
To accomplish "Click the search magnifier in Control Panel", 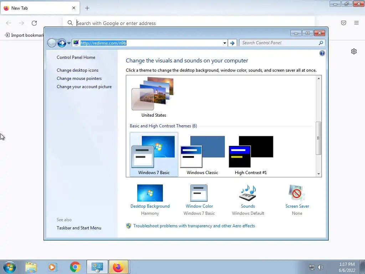I will pyautogui.click(x=321, y=43).
